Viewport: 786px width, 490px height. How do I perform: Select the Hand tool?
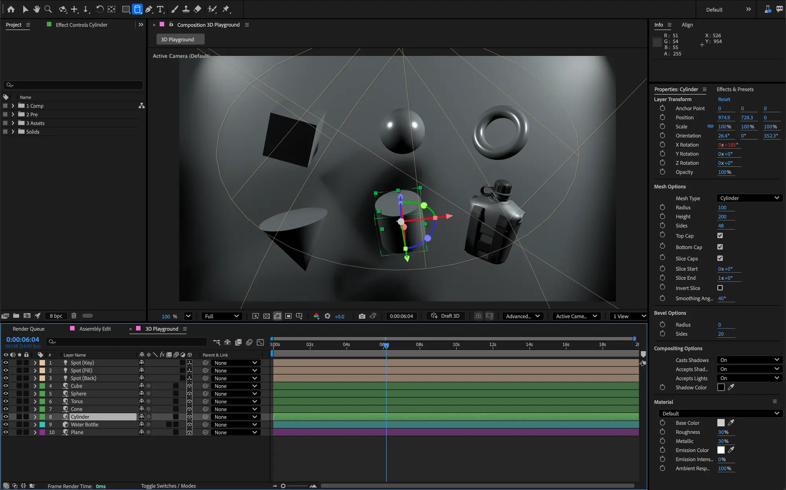click(x=37, y=9)
